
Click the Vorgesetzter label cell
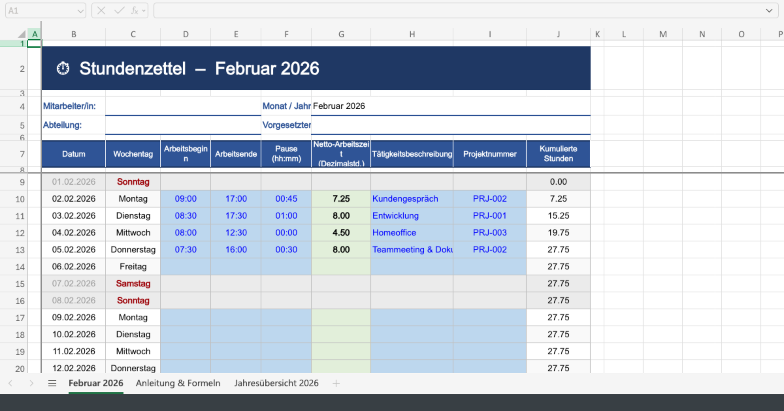(x=286, y=125)
